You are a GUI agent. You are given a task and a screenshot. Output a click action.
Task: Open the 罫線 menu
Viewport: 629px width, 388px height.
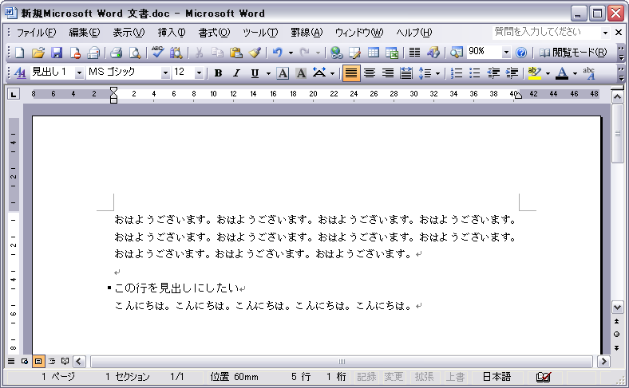306,33
